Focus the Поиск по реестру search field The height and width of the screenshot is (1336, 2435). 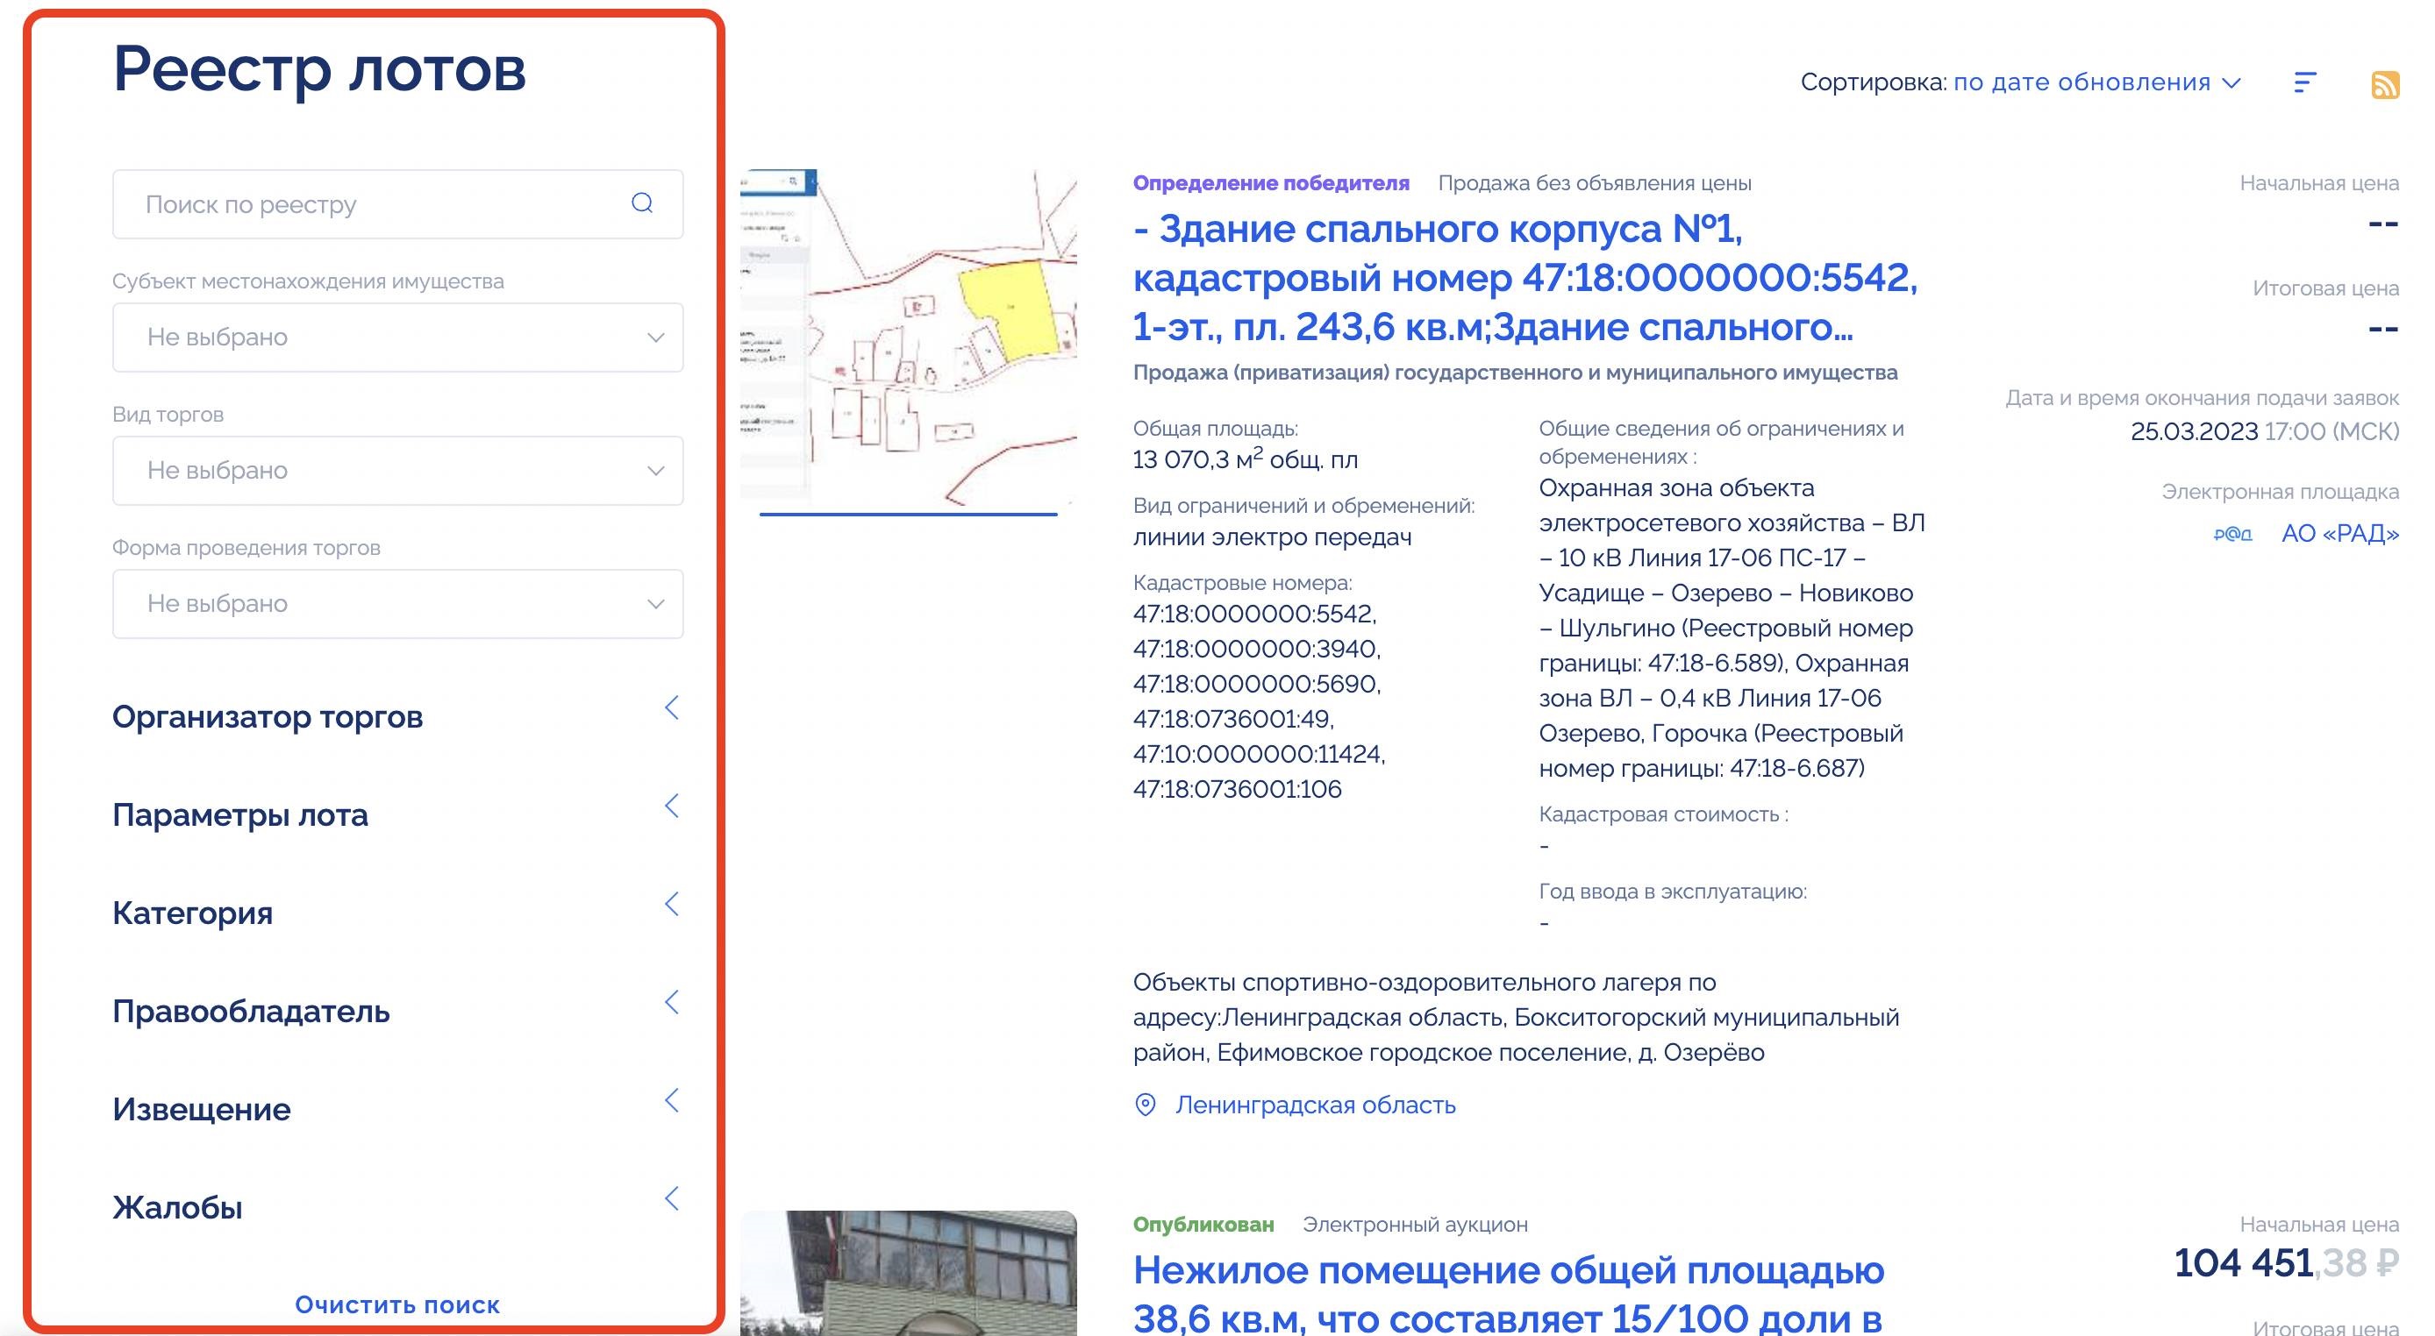398,204
